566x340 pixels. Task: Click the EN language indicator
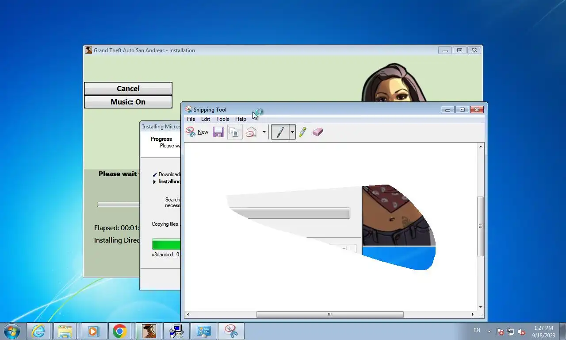(x=477, y=330)
